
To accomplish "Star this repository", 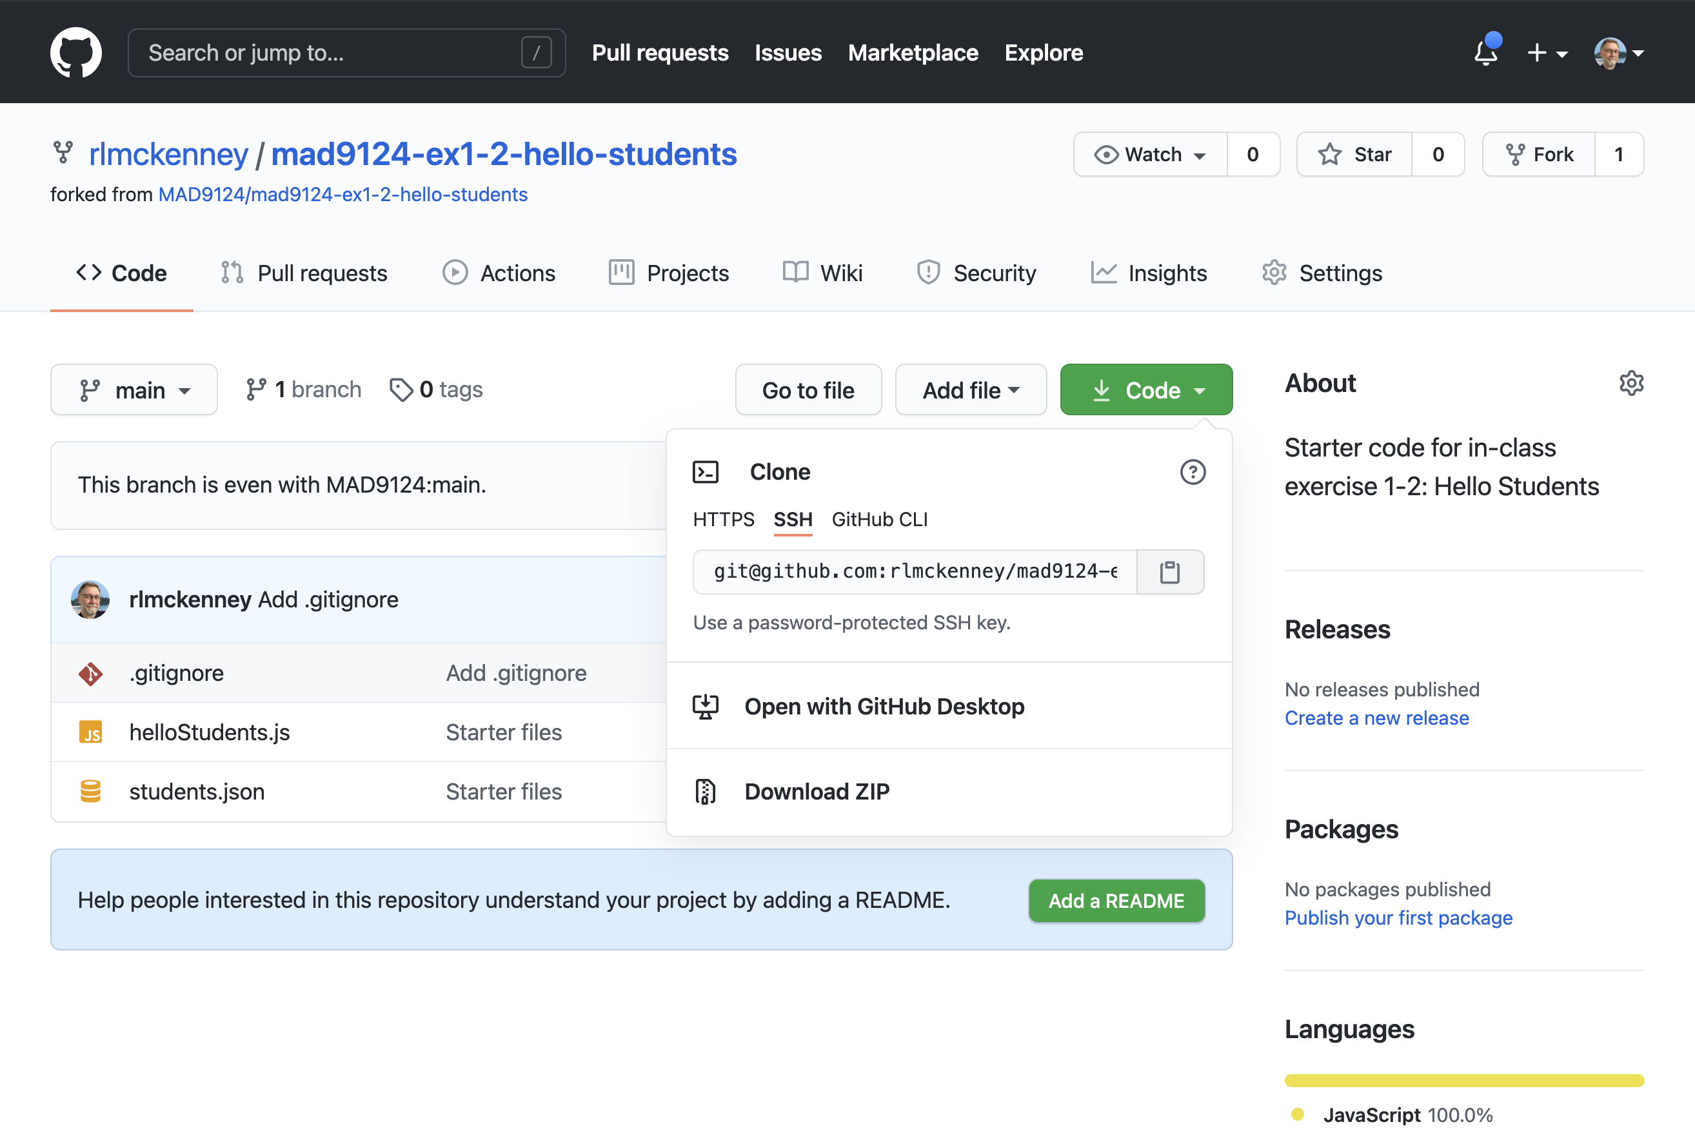I will [1354, 154].
